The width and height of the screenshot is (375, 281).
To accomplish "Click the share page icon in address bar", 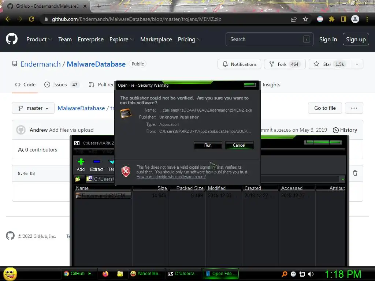I will coord(294,19).
